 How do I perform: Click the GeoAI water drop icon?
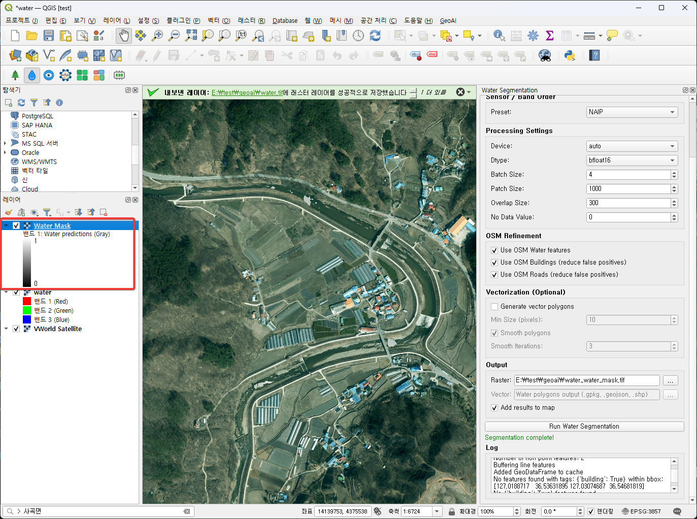pos(32,75)
